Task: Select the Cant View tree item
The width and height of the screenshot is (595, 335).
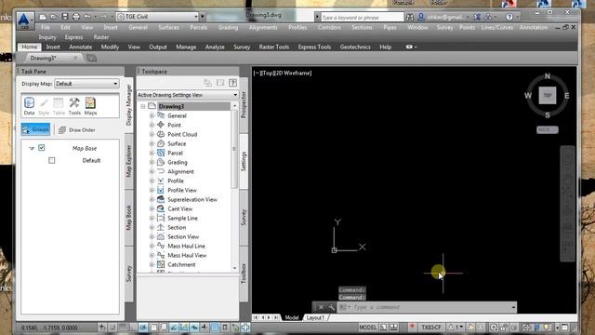Action: click(x=179, y=208)
